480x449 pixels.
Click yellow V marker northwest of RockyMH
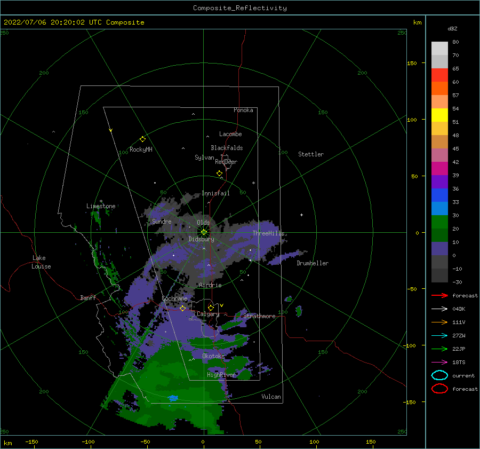click(111, 130)
